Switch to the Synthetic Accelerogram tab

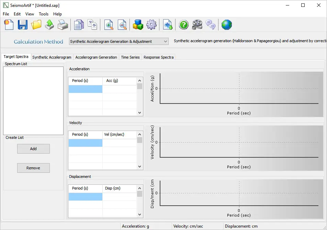coord(52,57)
